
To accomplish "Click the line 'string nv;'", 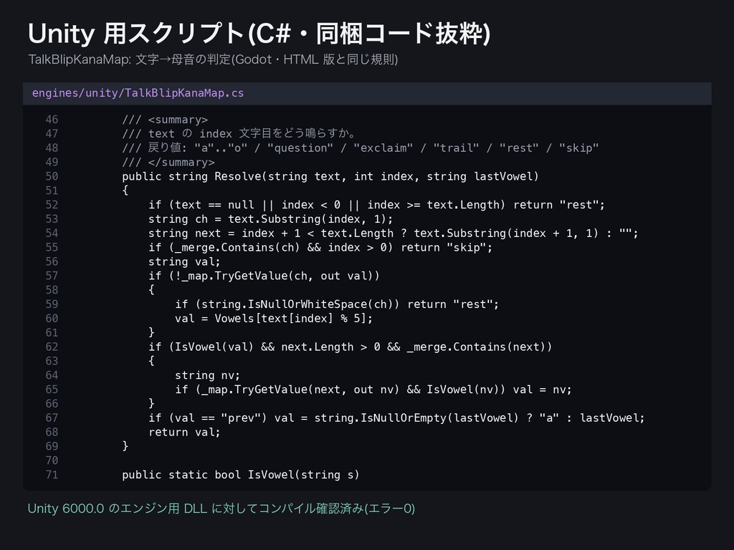I will point(207,375).
